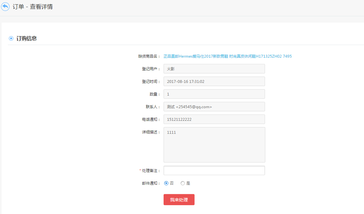
Task: Select 否 for 邮件通知
Action: click(166, 183)
